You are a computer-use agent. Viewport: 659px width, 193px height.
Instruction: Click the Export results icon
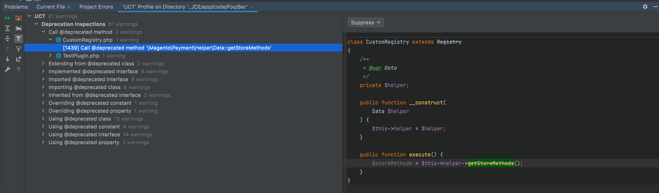pyautogui.click(x=19, y=59)
